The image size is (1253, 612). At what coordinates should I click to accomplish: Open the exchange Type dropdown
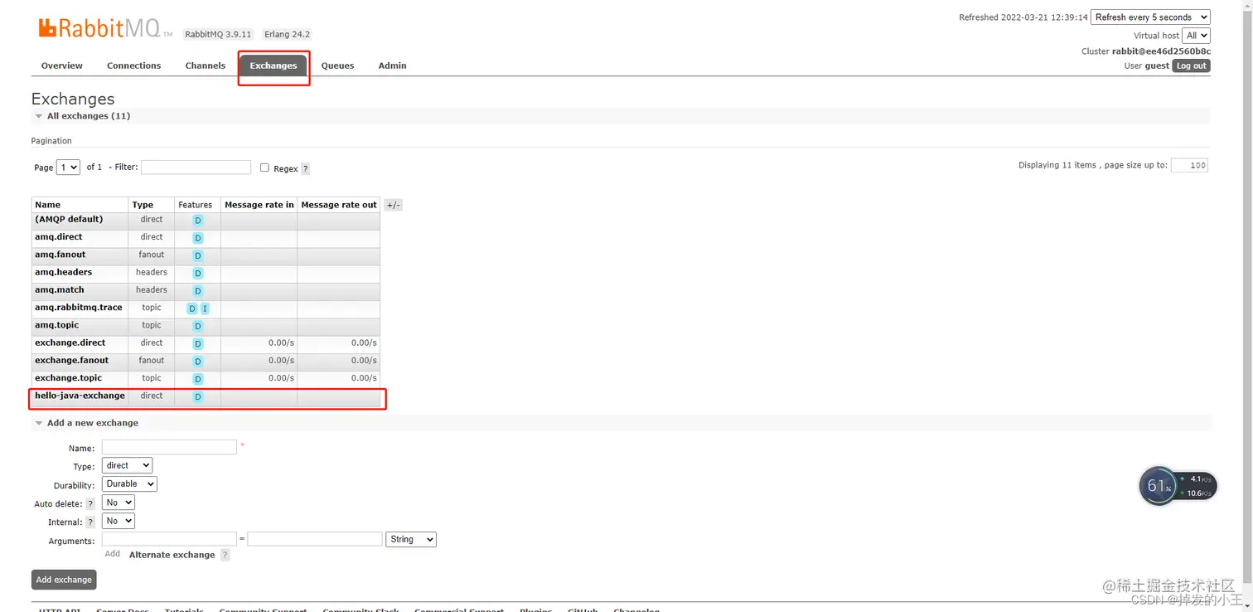click(127, 466)
